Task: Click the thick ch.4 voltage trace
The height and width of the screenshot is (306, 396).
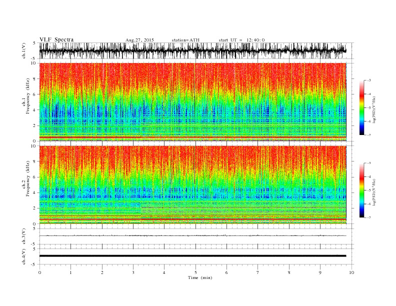Action: click(192, 256)
